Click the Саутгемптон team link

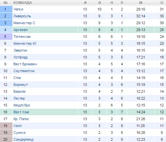click(24, 71)
